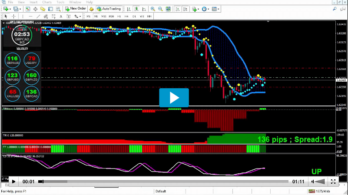
Task: Click the small play button in video bar
Action: click(13, 182)
